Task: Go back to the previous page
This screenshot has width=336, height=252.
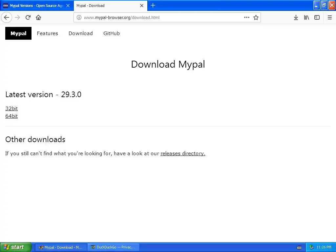Action: click(x=7, y=17)
